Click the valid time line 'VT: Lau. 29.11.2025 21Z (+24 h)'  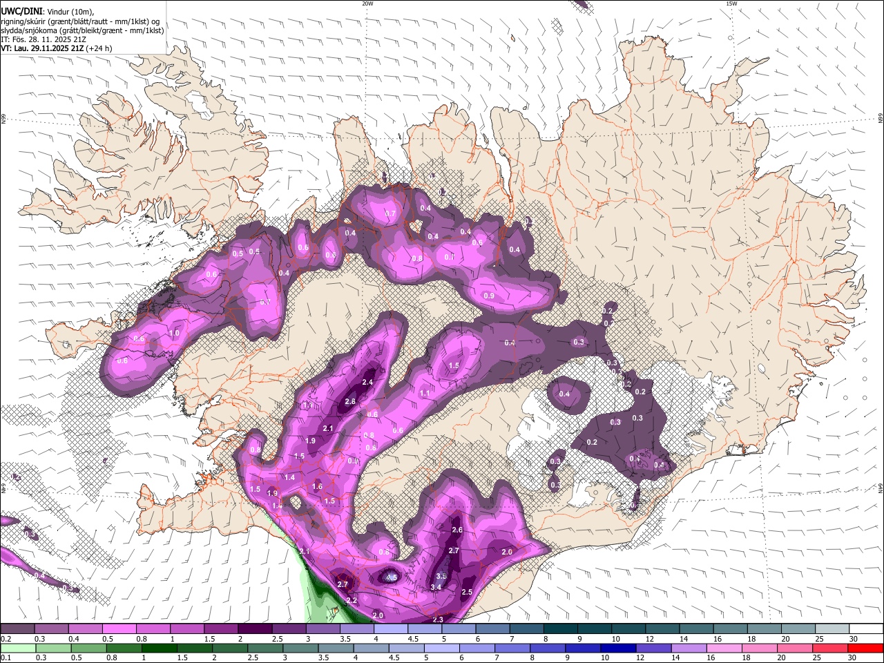(x=57, y=48)
